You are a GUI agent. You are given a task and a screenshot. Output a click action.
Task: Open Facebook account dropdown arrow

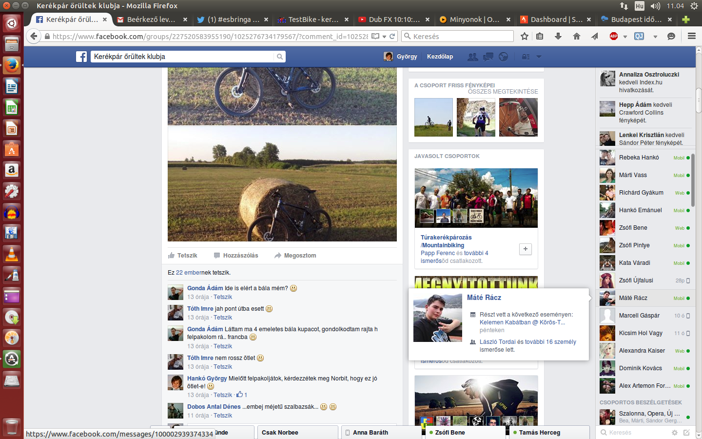(539, 57)
